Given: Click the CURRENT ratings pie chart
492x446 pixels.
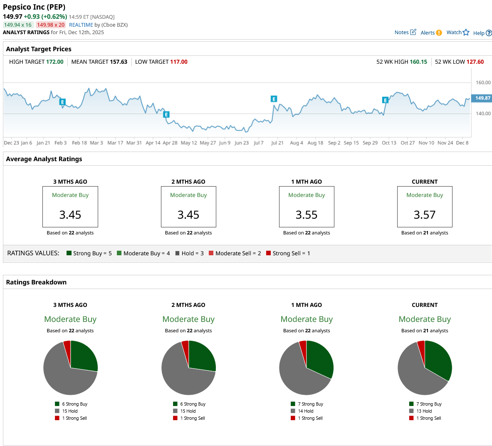Looking at the screenshot, I should tap(425, 368).
